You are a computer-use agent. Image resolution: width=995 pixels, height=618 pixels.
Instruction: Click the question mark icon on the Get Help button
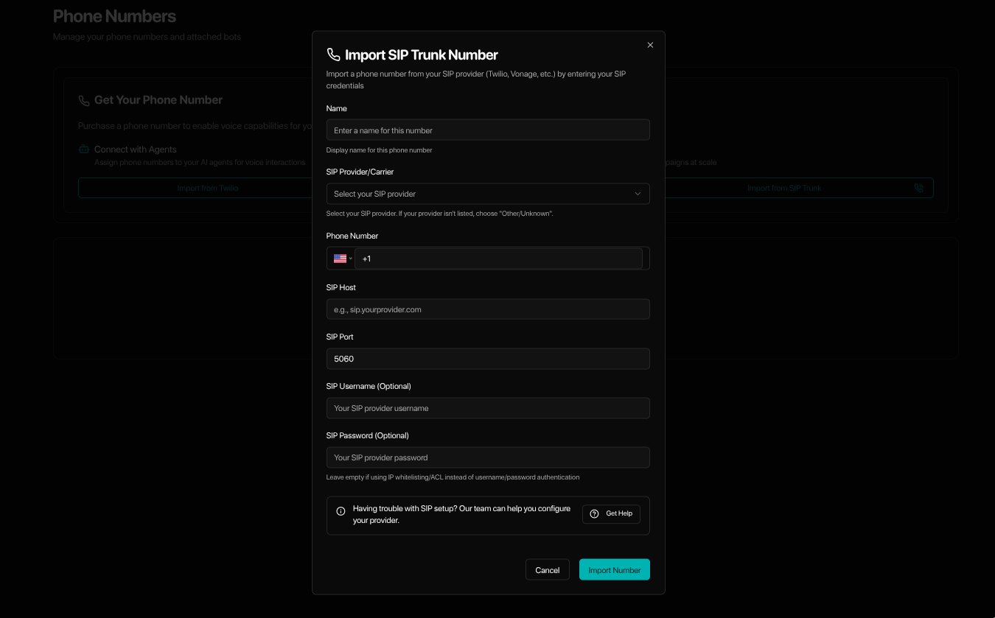[594, 513]
